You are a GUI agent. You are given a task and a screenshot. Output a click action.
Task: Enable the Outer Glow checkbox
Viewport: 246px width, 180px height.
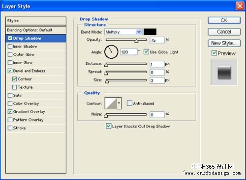coord(10,54)
